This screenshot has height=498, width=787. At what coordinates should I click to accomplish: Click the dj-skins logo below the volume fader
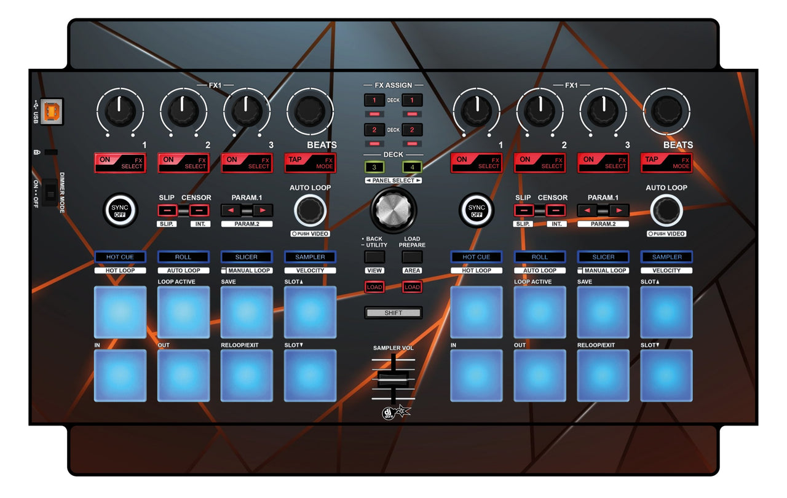(393, 413)
